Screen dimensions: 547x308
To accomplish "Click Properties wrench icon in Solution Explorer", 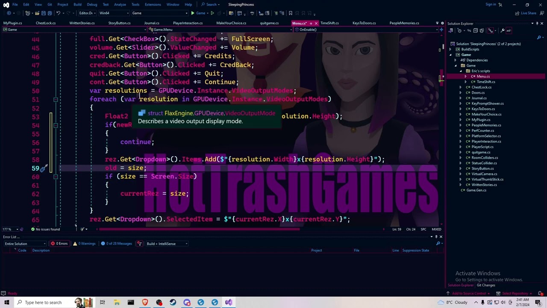I will 503,30.
